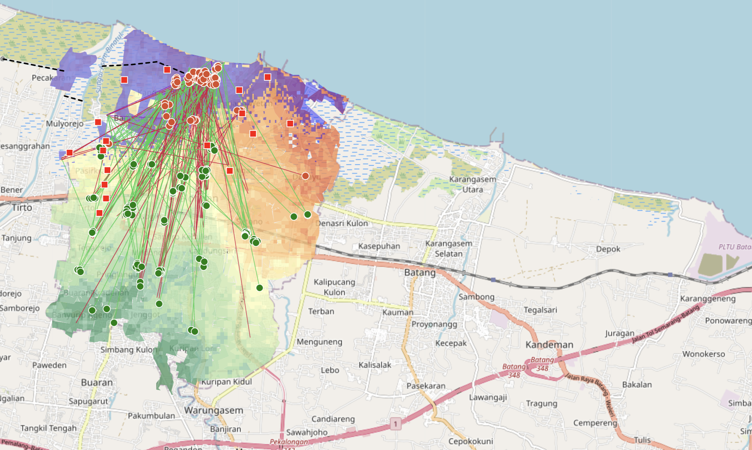
Task: Click the Bakalan label
Action: point(637,385)
